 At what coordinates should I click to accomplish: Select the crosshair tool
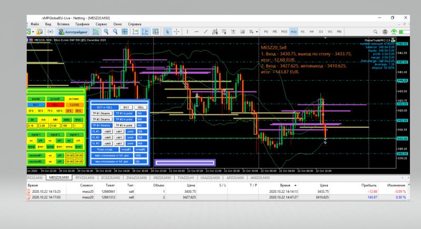point(177,32)
